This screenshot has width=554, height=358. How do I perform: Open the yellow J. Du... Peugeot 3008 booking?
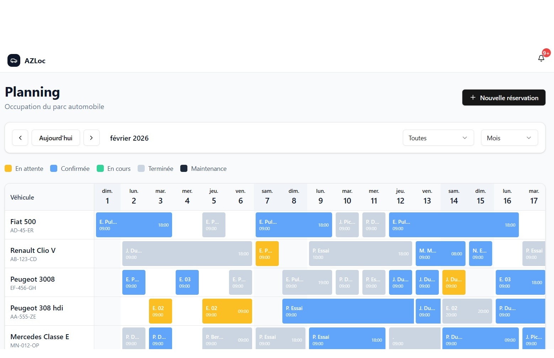454,282
